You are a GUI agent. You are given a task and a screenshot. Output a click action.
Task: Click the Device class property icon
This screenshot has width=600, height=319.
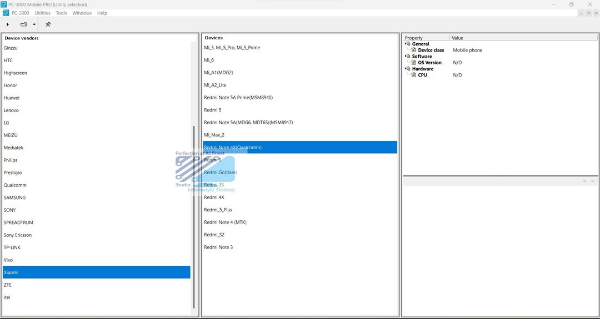click(x=414, y=50)
